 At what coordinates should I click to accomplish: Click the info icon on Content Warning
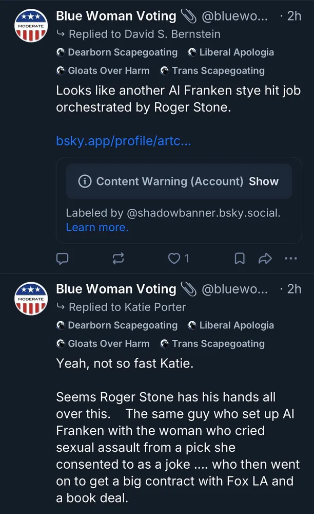[85, 181]
